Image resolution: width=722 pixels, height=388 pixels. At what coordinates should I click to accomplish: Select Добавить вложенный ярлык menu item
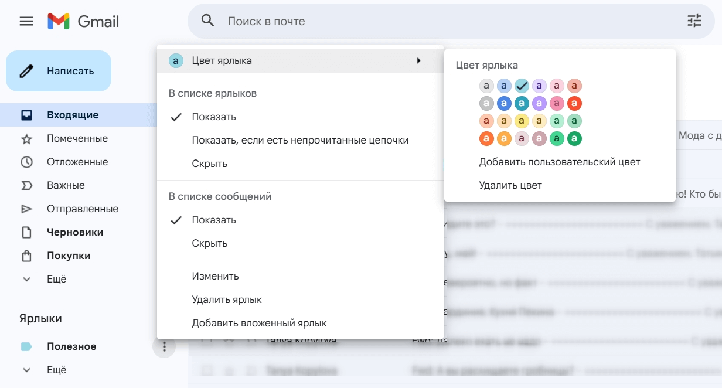click(259, 323)
